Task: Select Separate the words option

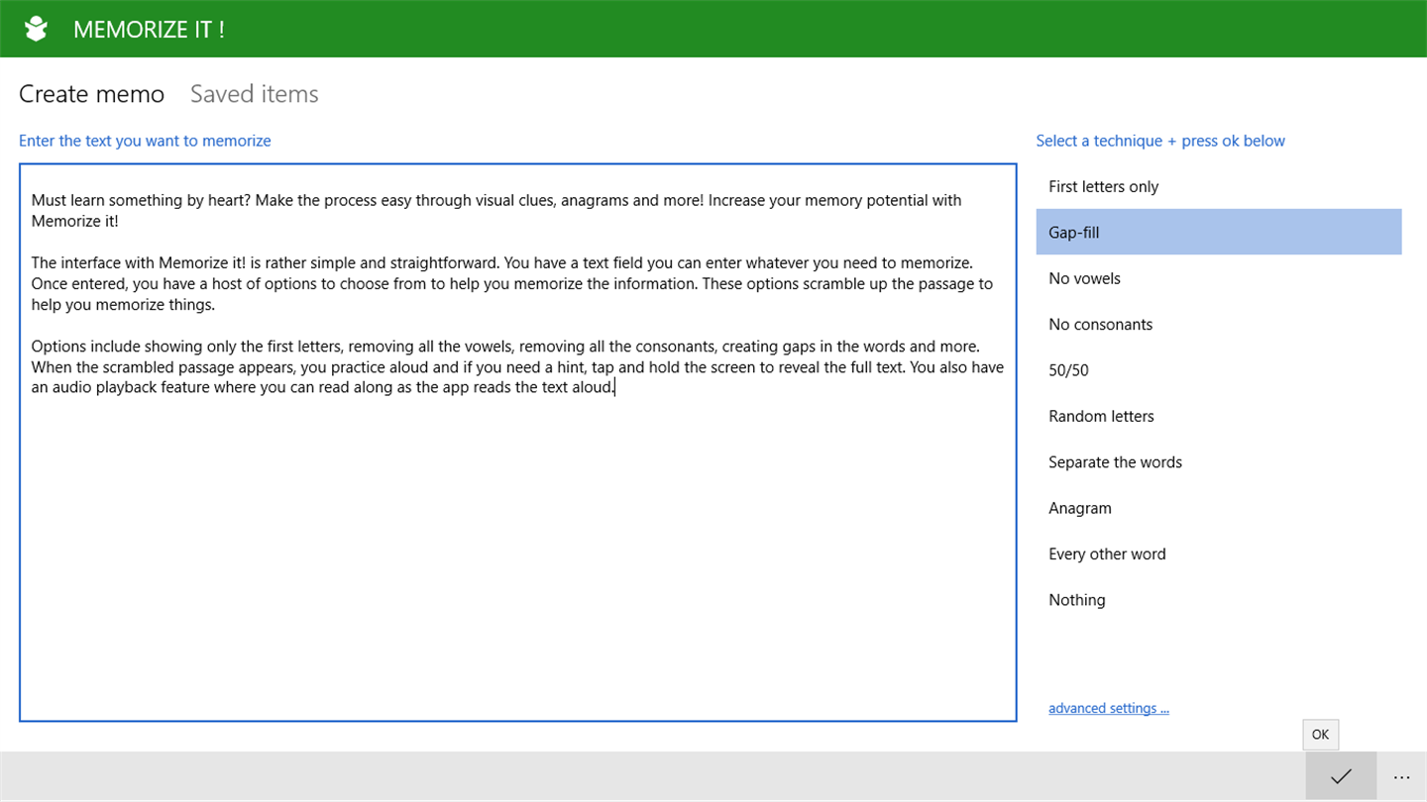Action: click(x=1219, y=462)
